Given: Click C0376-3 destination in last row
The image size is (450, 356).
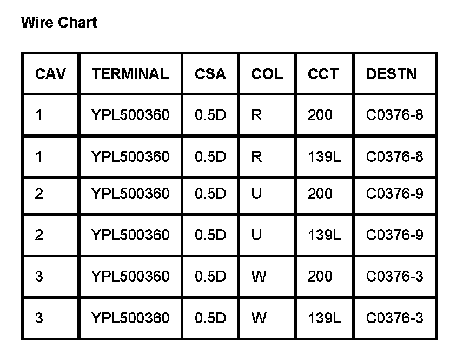Looking at the screenshot, I should pos(394,318).
